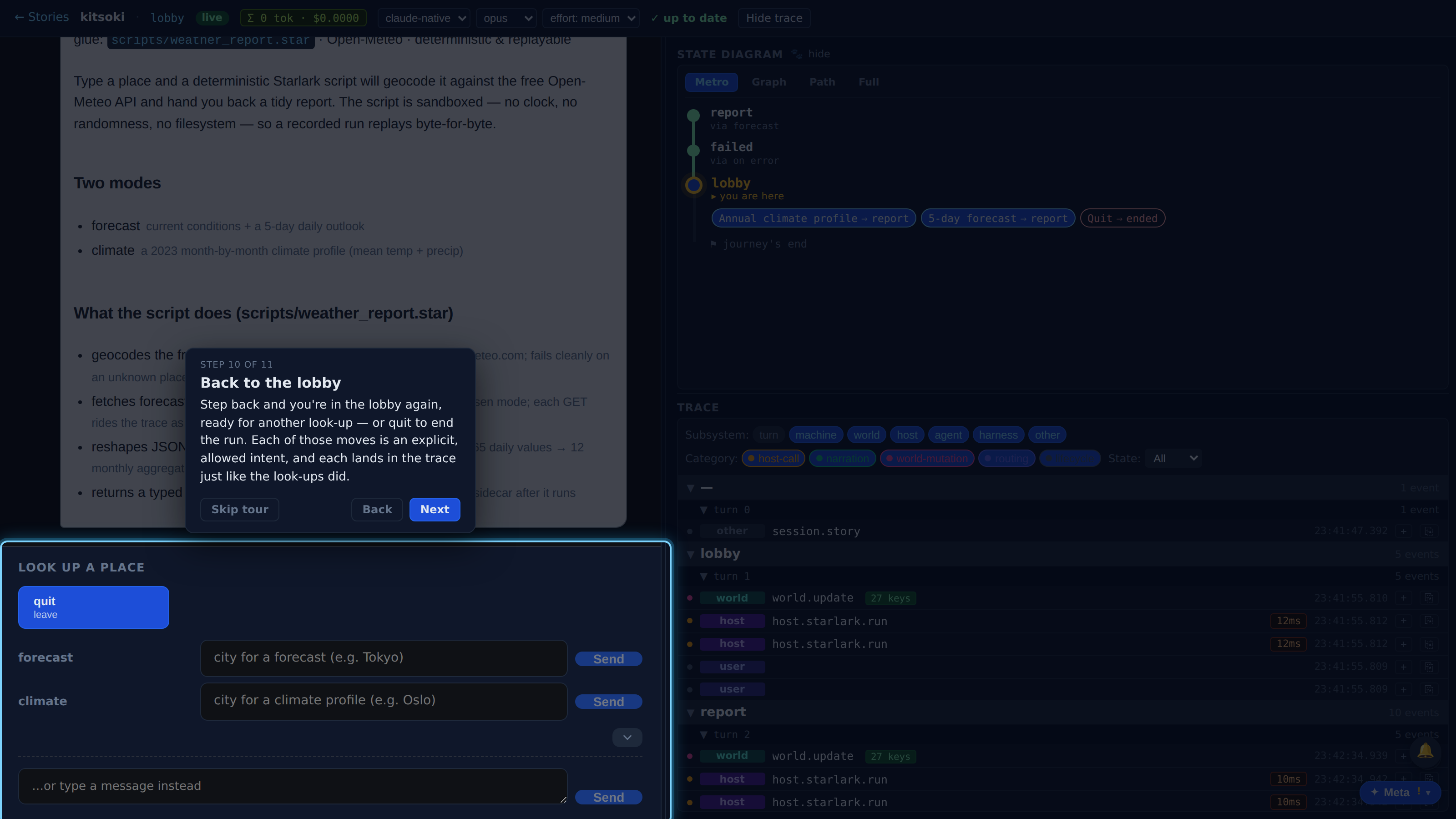Collapse the report trace group
1456x819 pixels.
pos(690,713)
